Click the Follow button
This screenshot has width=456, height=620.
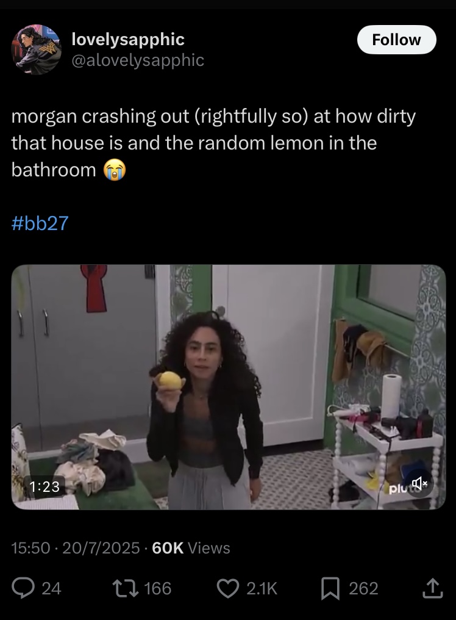[x=396, y=40]
